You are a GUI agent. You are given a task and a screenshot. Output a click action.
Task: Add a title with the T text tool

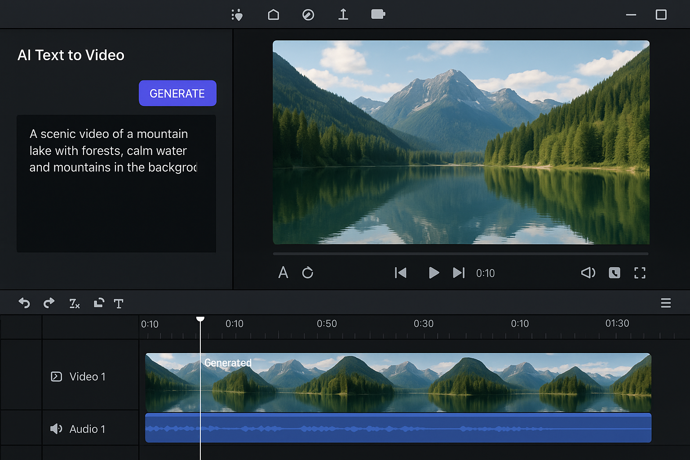[x=119, y=304]
